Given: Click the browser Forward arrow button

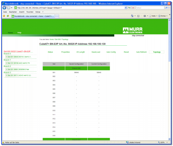Looking at the screenshot, I should click(8, 8).
